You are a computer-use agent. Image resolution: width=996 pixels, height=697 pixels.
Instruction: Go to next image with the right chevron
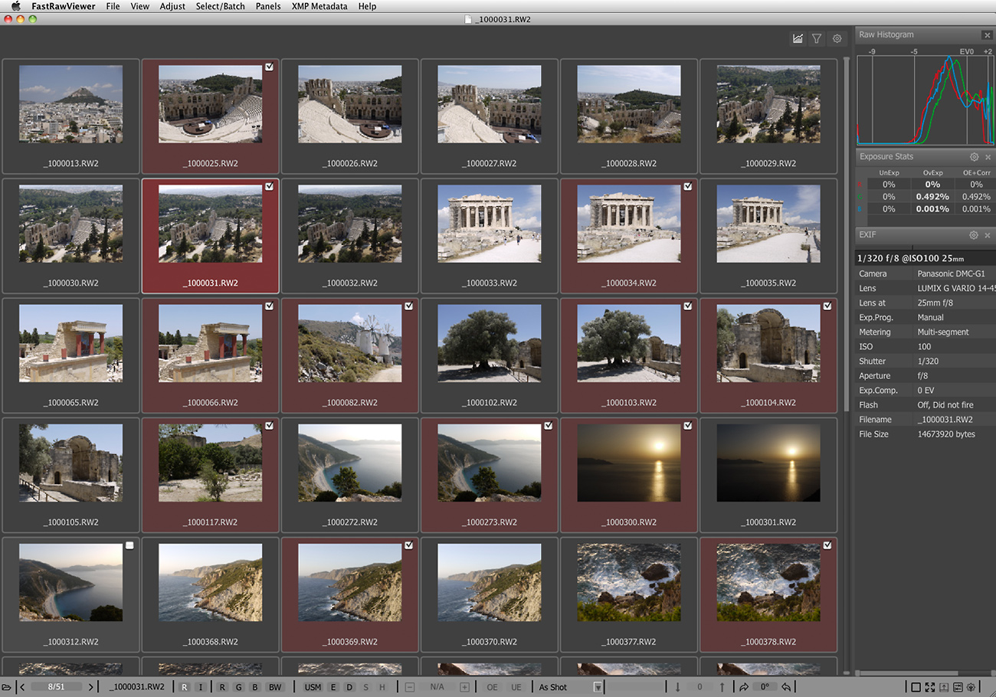[x=91, y=687]
